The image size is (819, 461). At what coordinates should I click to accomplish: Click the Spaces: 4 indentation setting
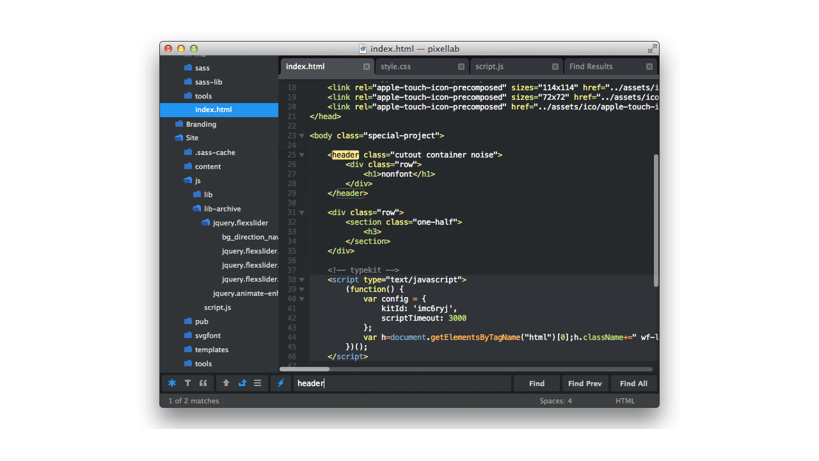(x=555, y=401)
